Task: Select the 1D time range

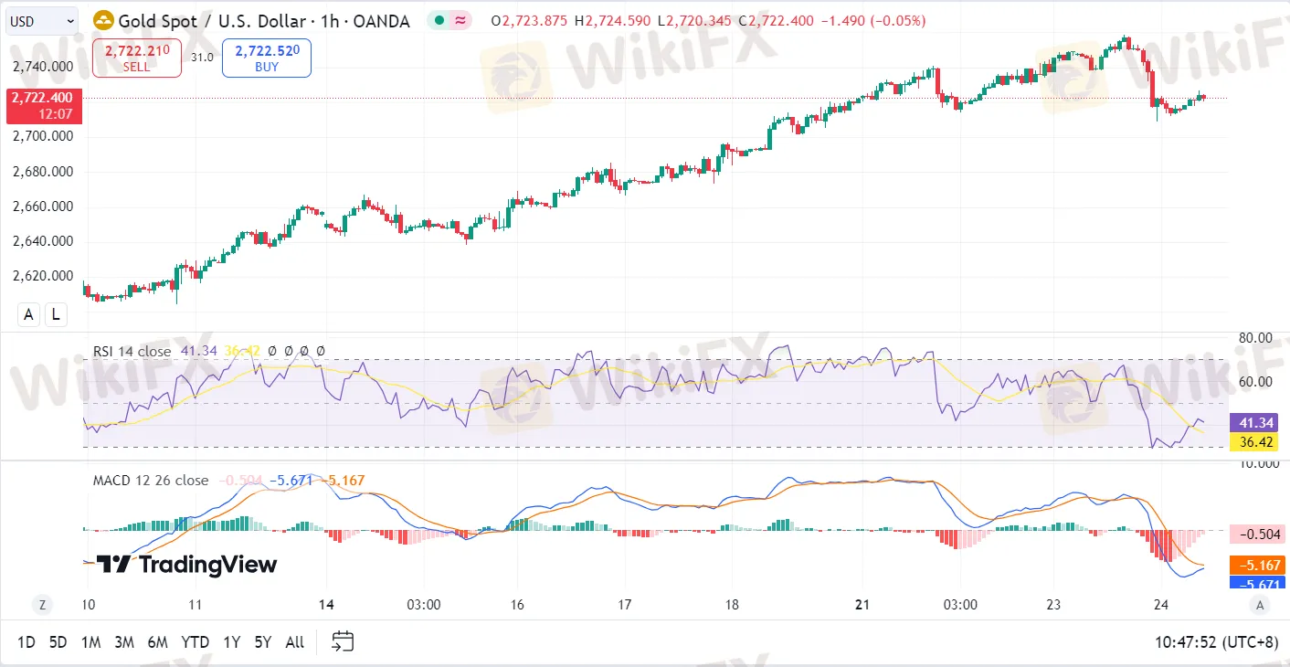Action: coord(26,642)
